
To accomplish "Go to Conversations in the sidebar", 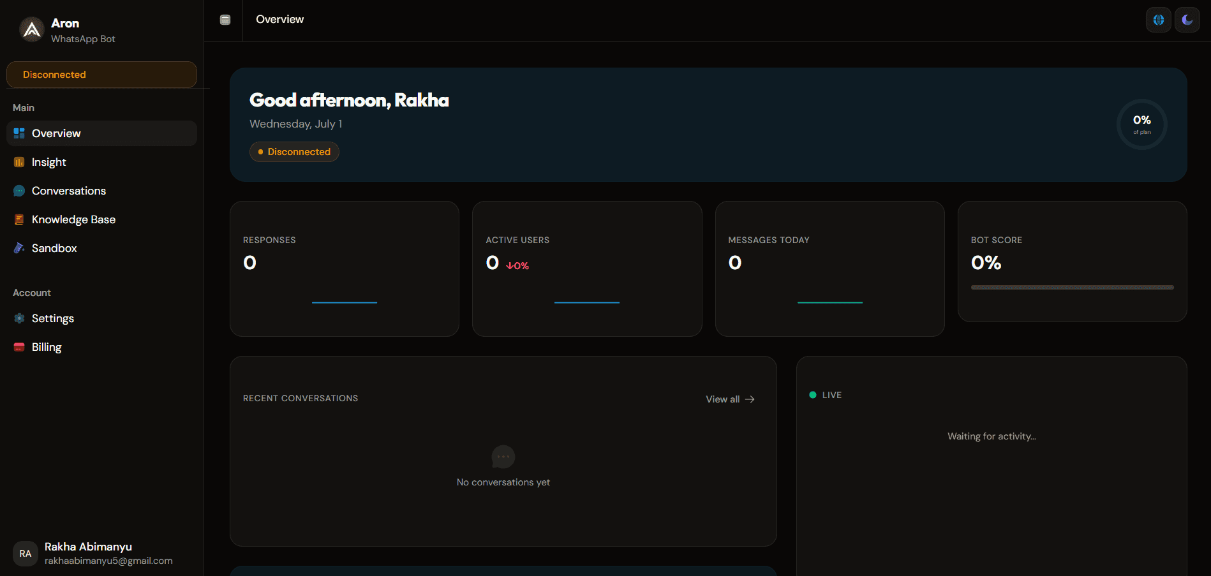I will pos(101,191).
